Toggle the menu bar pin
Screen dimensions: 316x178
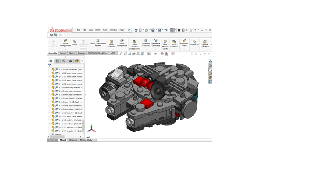point(129,30)
